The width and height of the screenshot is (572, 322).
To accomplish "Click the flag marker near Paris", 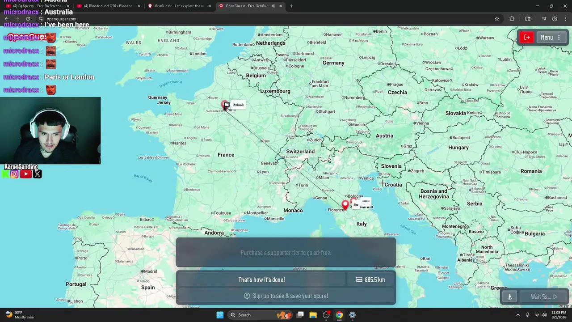I will point(226,105).
